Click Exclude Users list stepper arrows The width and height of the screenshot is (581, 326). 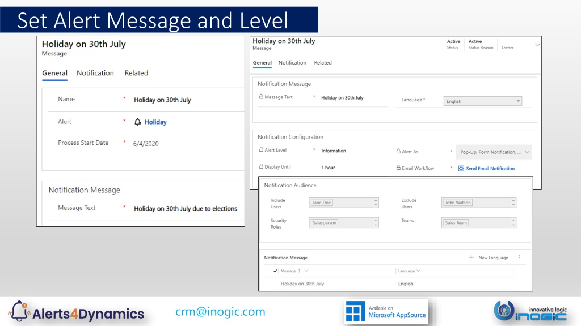pos(513,203)
